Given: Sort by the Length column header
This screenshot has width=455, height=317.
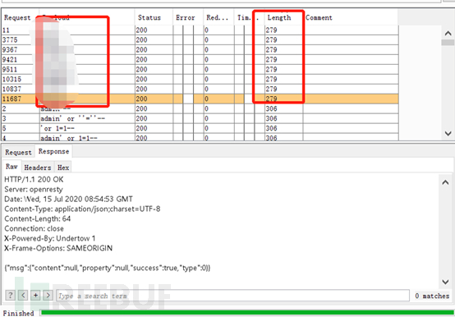Looking at the screenshot, I should tap(283, 17).
